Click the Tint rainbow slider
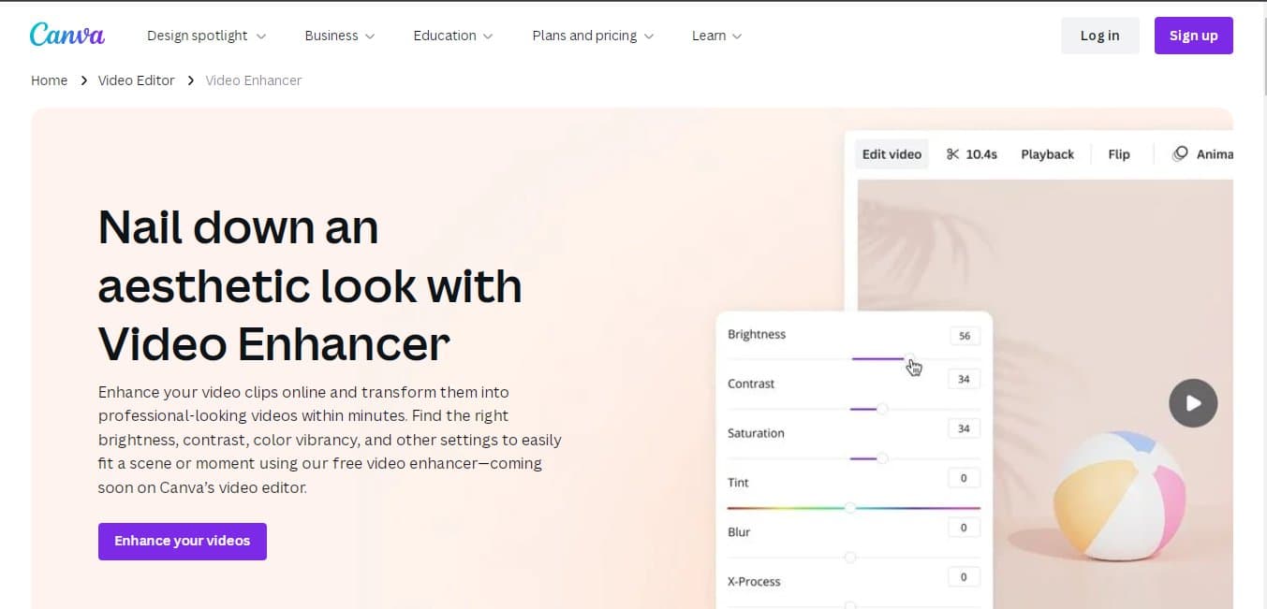The height and width of the screenshot is (609, 1267). coord(854,508)
